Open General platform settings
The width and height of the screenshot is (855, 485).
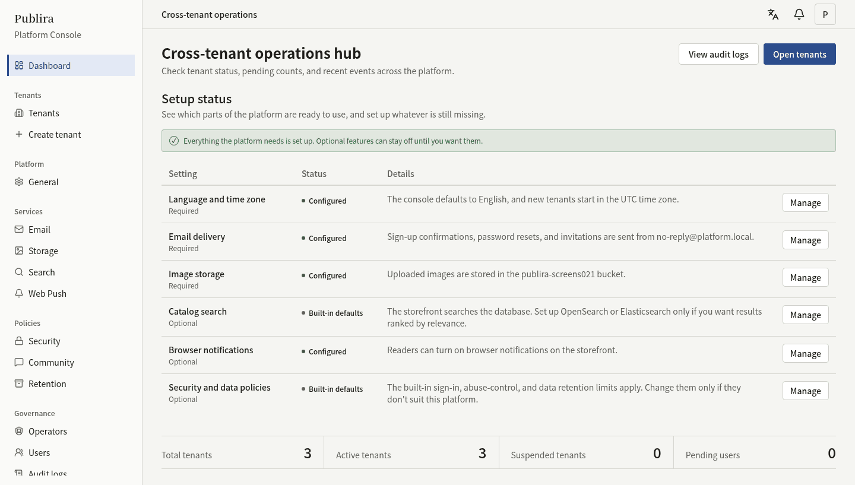(x=71, y=182)
